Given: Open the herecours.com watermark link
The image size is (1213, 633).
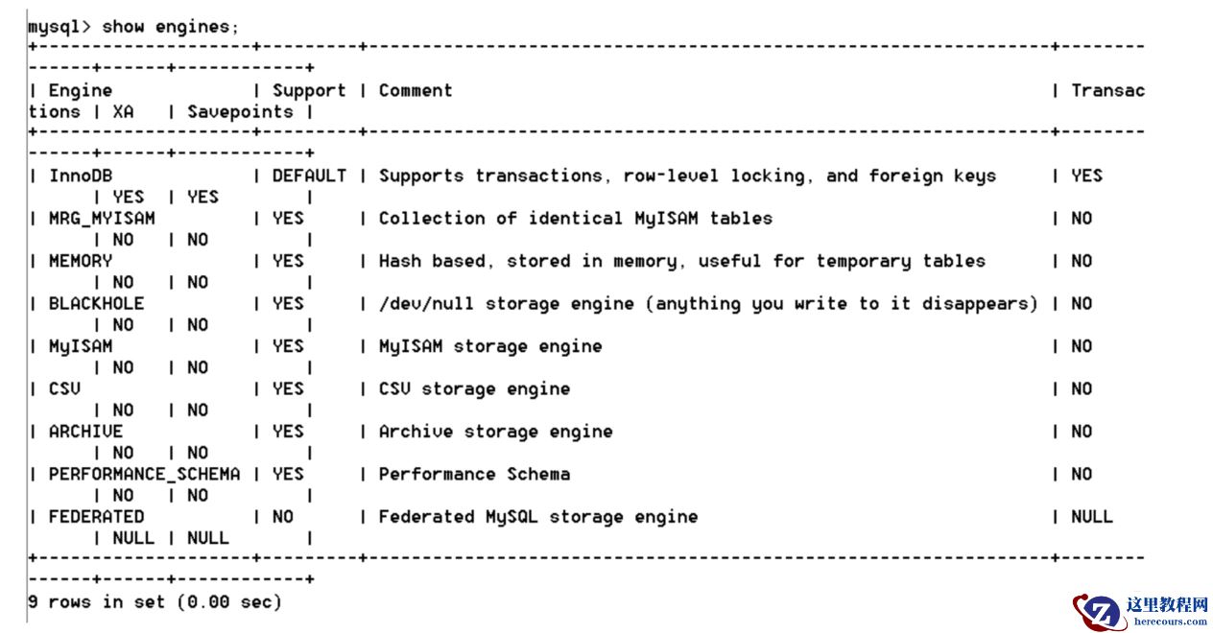Looking at the screenshot, I should click(x=1168, y=621).
